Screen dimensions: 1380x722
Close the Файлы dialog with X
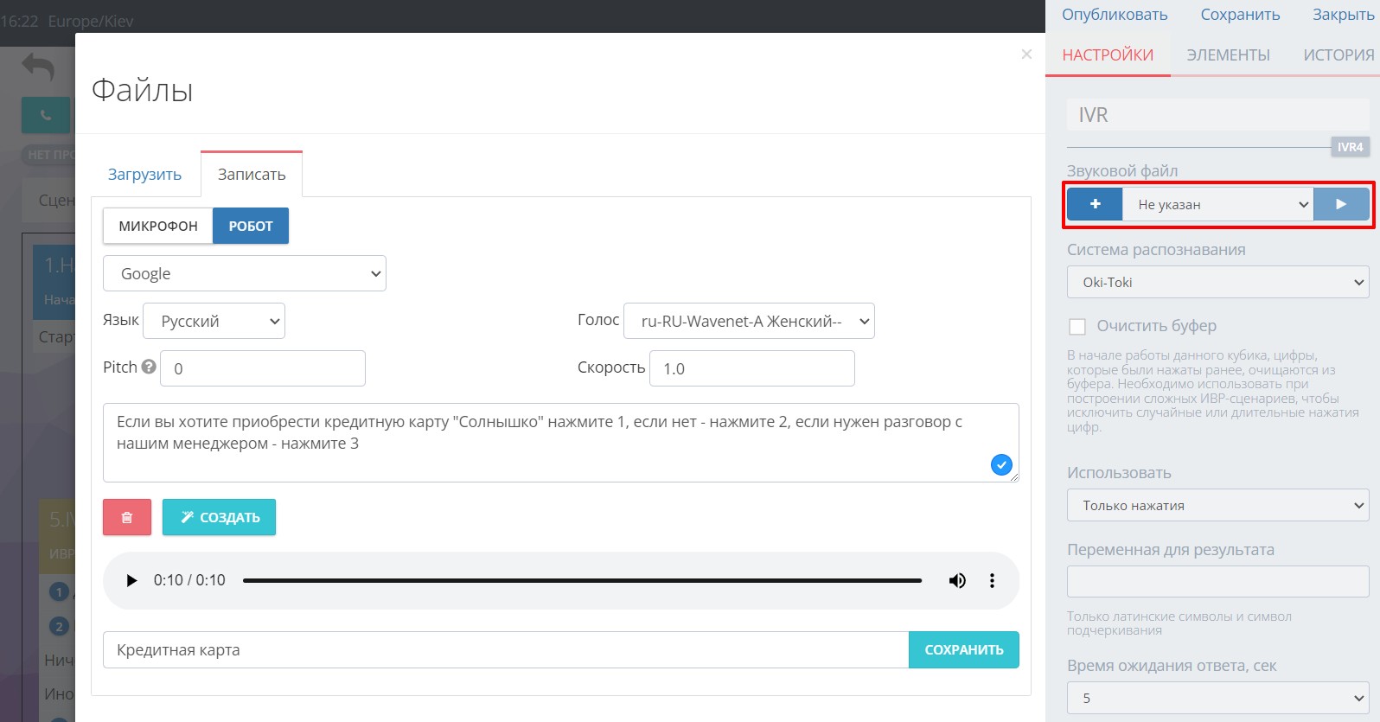[1026, 54]
